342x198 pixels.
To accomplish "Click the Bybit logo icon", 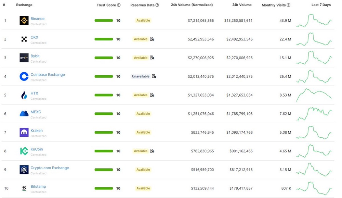I will 24,58.
